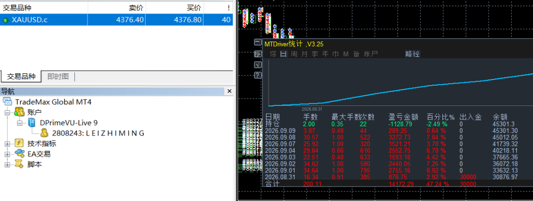Click the 3272.73 profit value
This screenshot has width=533, height=201.
[x=399, y=137]
